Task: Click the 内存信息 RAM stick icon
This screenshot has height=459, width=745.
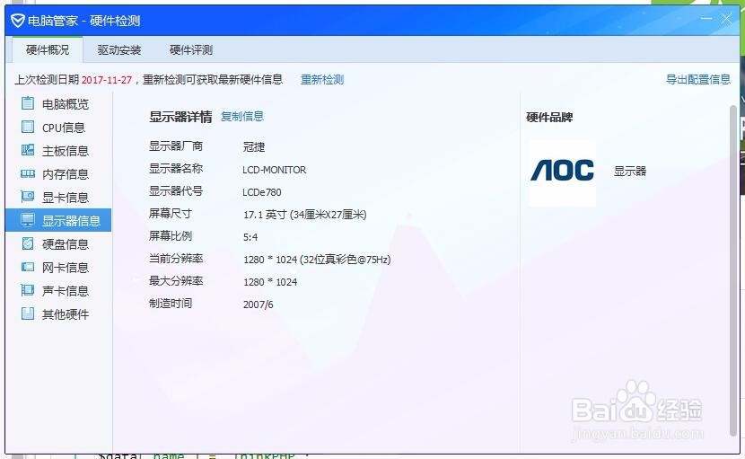Action: (28, 173)
